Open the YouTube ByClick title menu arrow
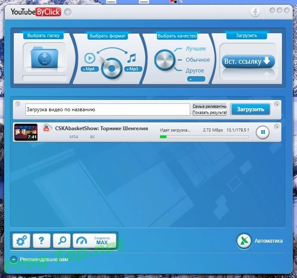 tap(68, 12)
